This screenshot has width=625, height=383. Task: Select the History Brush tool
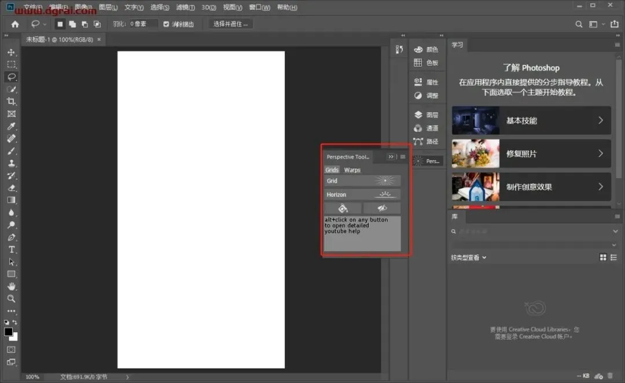[11, 176]
